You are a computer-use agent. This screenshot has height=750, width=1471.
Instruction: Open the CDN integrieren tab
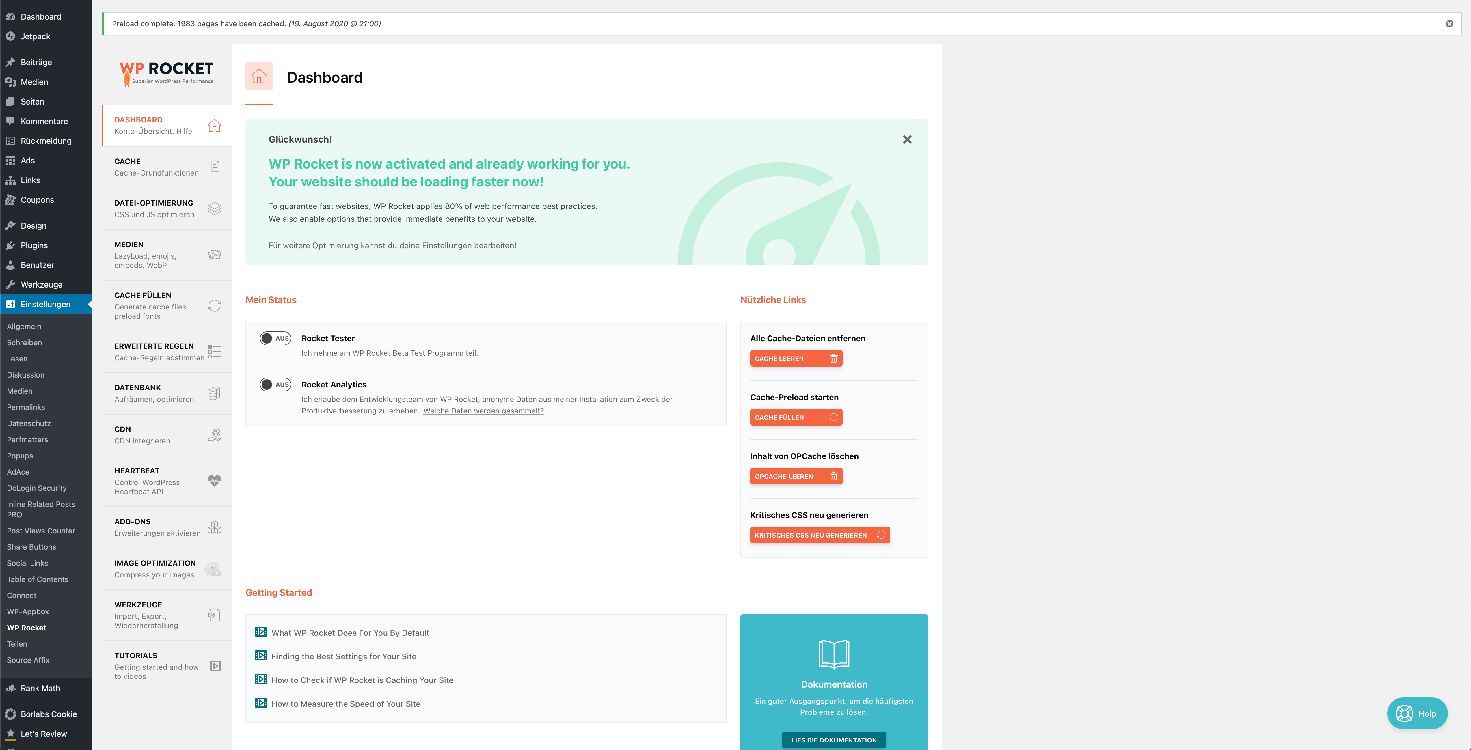[167, 436]
